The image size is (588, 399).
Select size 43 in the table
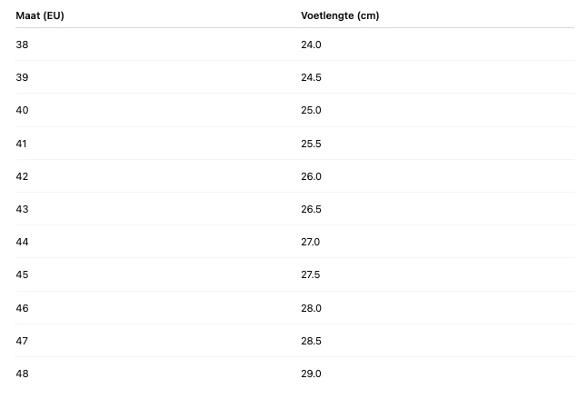click(x=23, y=209)
